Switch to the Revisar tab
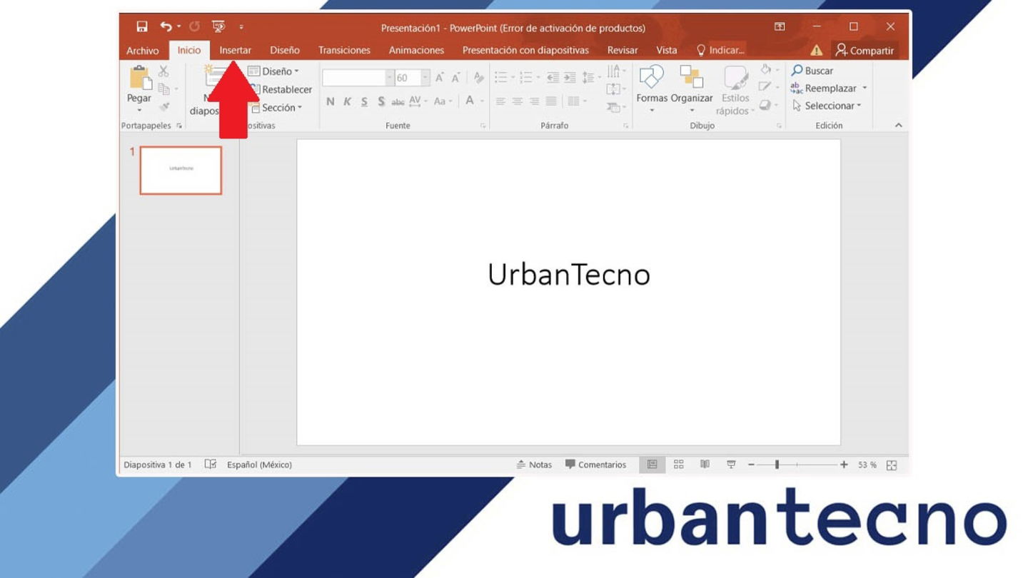Image resolution: width=1028 pixels, height=578 pixels. coord(623,51)
